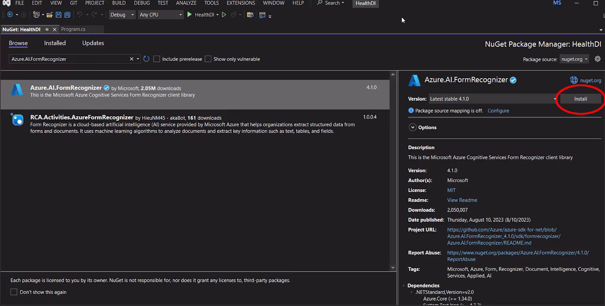
Task: Open the Package source nuget.org dropdown
Action: (574, 59)
